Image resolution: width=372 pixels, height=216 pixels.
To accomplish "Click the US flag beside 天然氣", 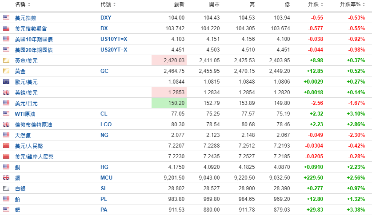I will pos(6,135).
